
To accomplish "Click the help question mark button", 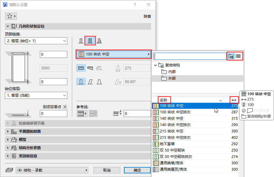I will coord(135,5).
